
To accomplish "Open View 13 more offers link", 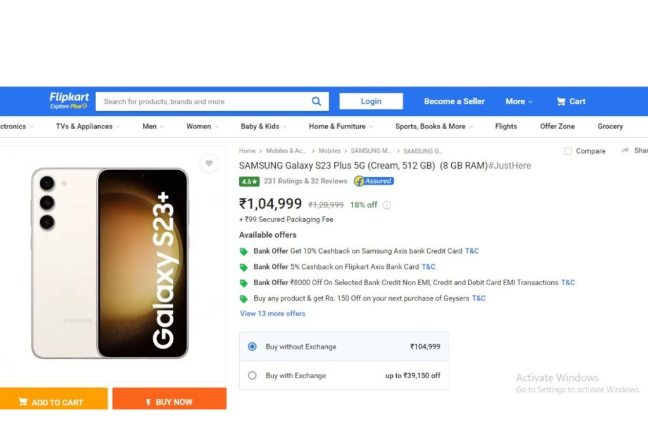I will pyautogui.click(x=272, y=314).
